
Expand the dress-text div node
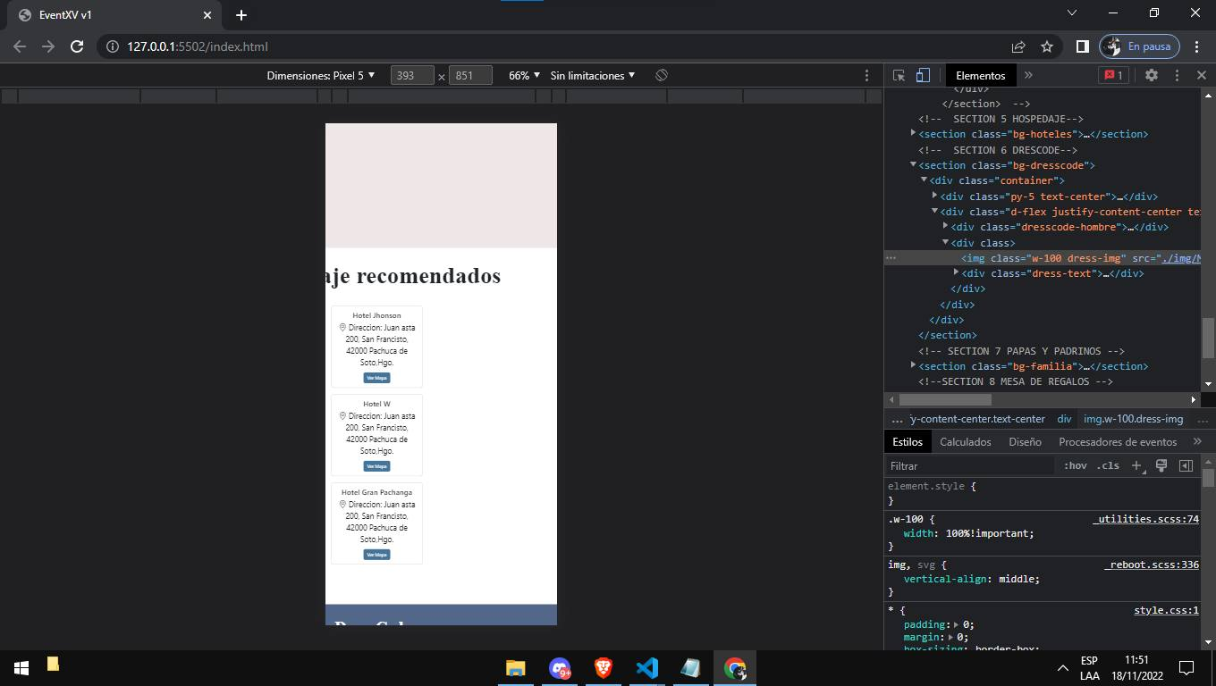click(956, 273)
